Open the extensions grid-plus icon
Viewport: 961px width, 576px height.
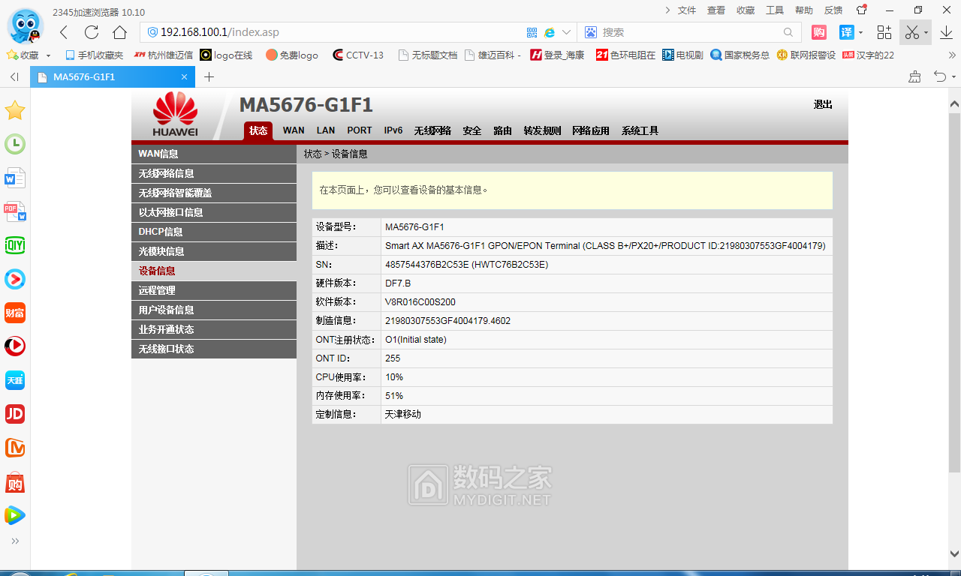884,32
